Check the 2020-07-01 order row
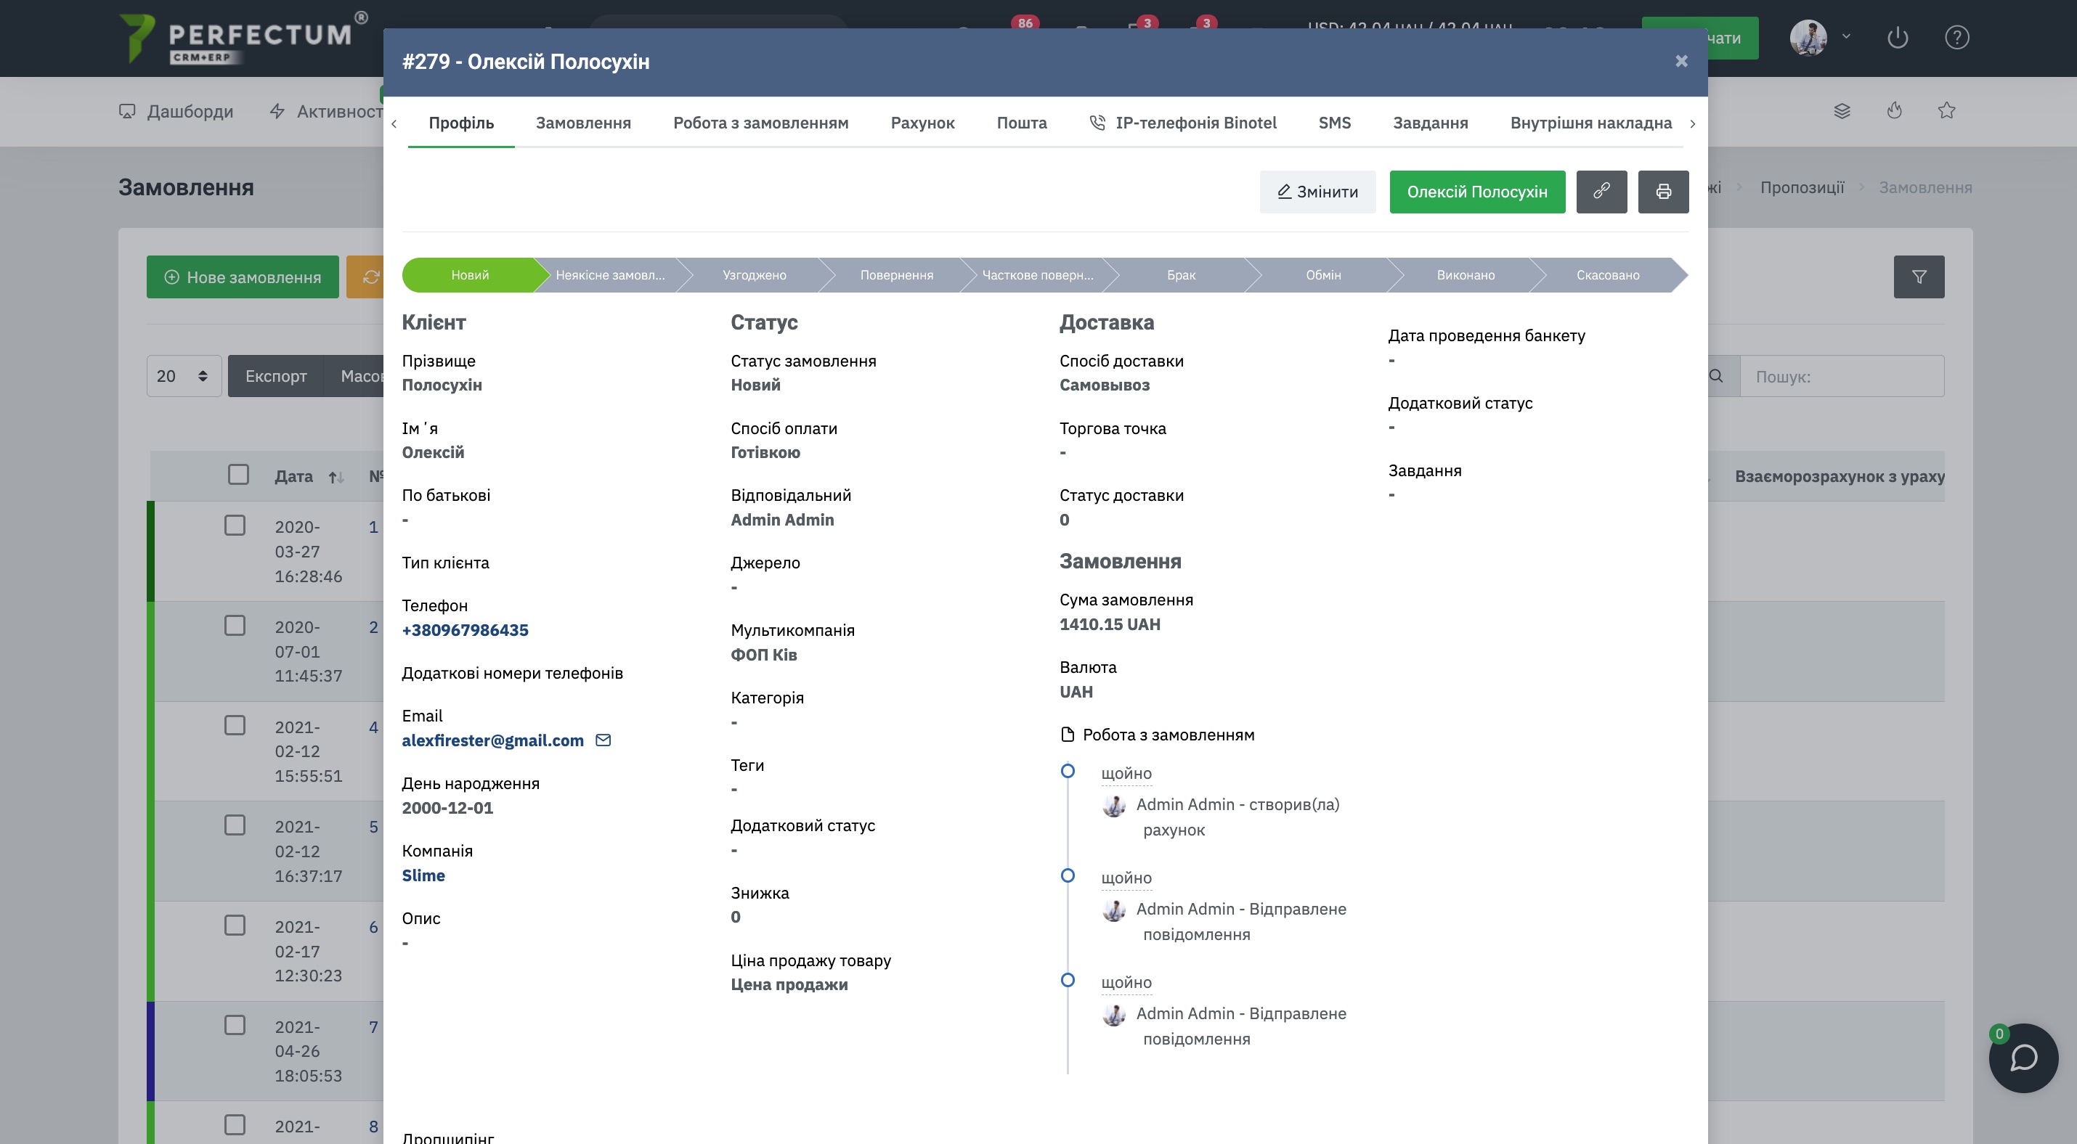 235,625
